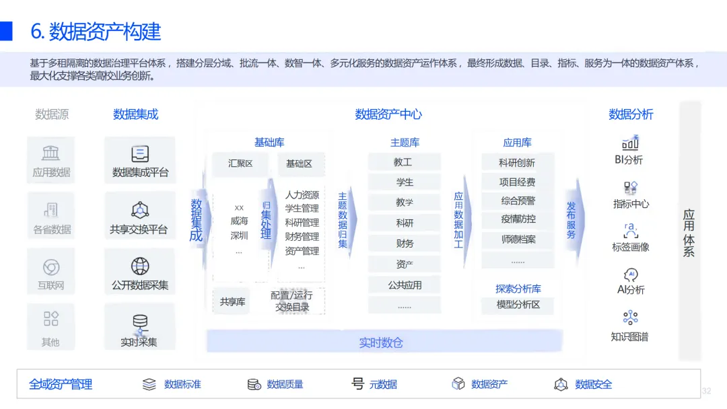Click 资产管理 in 基础区 list

click(x=302, y=251)
